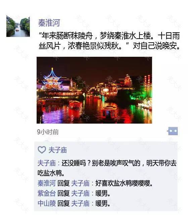Select 中山陵's 暖男 comment text
The image size is (188, 217).
pyautogui.click(x=103, y=204)
